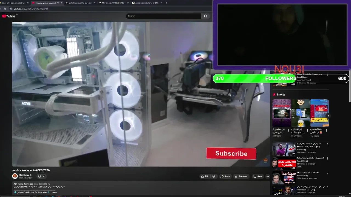
Task: Open Cambotar channel avatar
Action: pyautogui.click(x=15, y=176)
